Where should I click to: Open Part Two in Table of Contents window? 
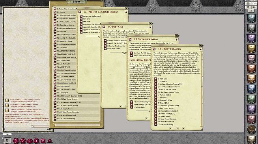pyautogui.click(x=86, y=22)
